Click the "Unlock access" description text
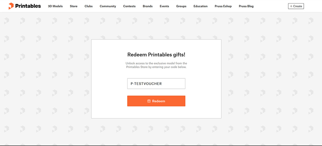The width and height of the screenshot is (322, 146). pos(156,65)
